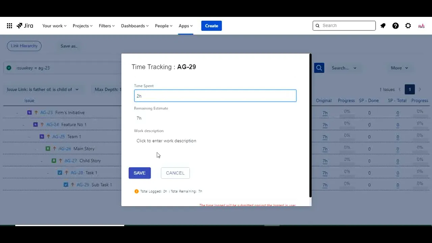Open the settings gear icon
The image size is (432, 243).
coord(408,26)
